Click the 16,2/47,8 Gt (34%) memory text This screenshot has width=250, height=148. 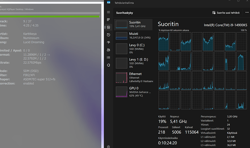coord(140,38)
